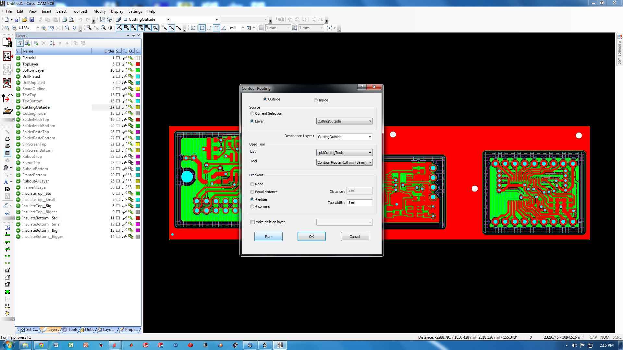
Task: Open the Tool path menu
Action: [x=80, y=11]
